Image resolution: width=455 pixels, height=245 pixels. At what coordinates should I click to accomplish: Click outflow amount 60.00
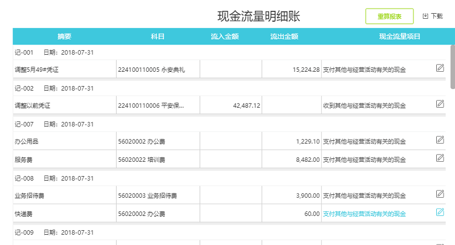[x=312, y=214]
